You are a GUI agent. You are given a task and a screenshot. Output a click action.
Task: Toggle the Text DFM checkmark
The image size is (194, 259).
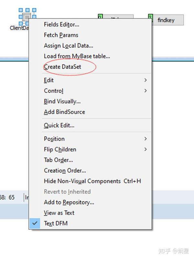click(35, 223)
